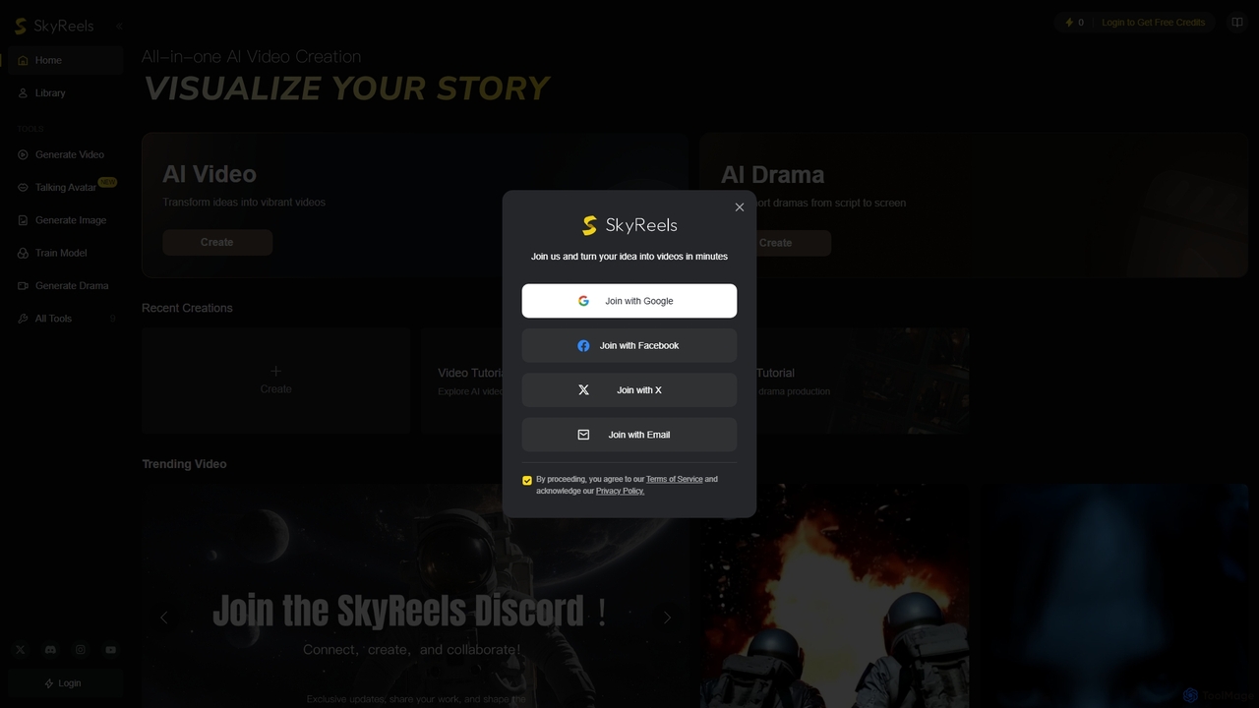Select Generate Image tool
This screenshot has width=1259, height=708.
(65, 220)
